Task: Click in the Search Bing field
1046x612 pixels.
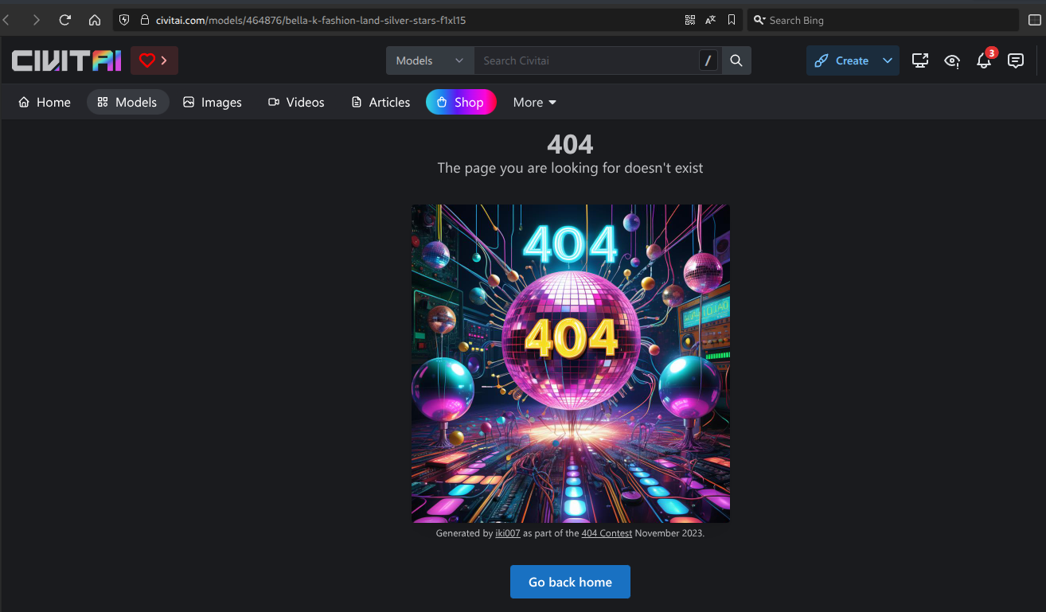Action: pos(883,20)
